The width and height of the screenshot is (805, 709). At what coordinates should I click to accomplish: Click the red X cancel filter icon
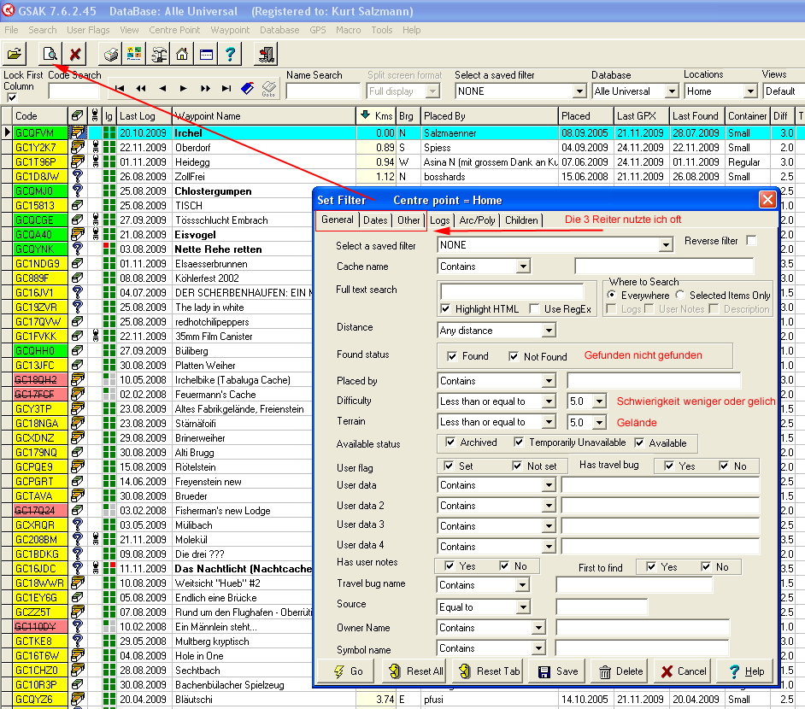click(x=75, y=53)
